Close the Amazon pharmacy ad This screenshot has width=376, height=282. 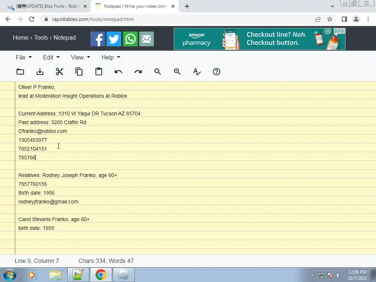coord(343,31)
